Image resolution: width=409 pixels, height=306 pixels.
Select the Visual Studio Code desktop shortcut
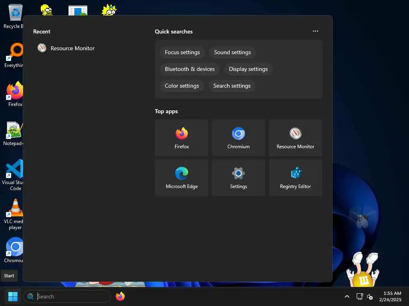tap(14, 175)
